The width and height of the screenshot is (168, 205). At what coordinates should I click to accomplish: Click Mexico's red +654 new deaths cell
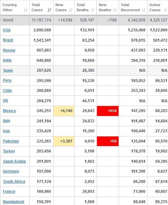click(x=108, y=111)
